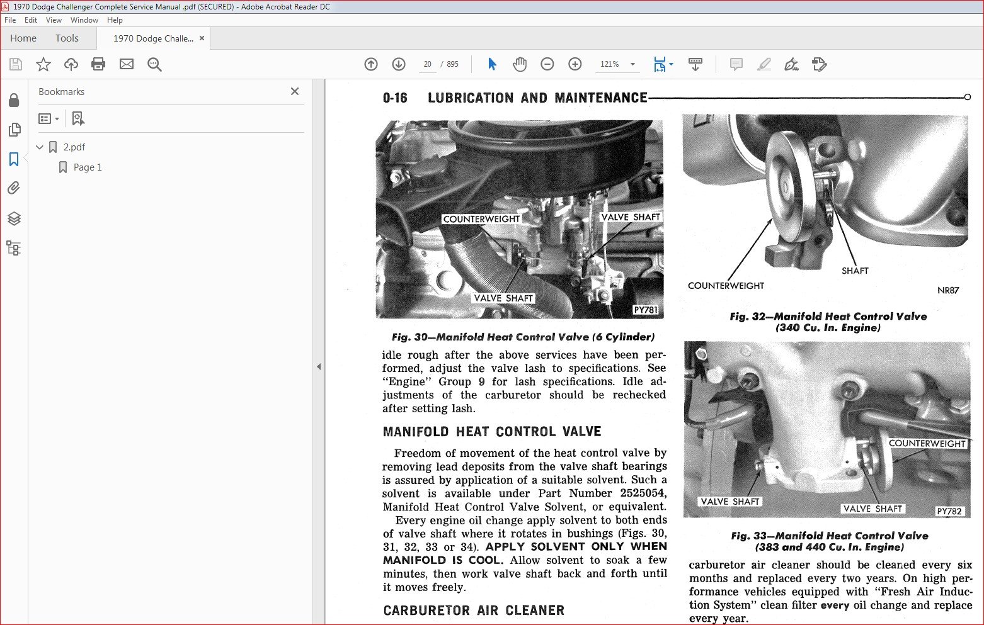
Task: Go to the previous page
Action: 371,64
